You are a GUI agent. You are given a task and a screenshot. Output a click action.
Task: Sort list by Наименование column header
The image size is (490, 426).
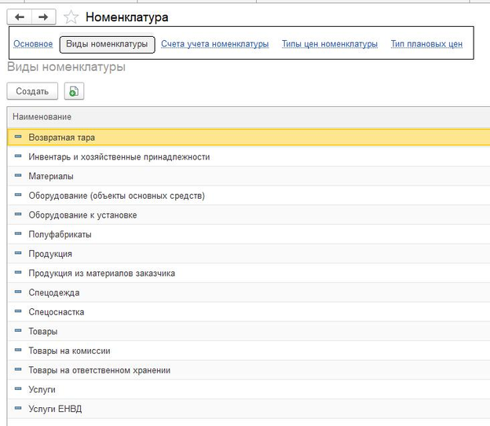point(42,117)
